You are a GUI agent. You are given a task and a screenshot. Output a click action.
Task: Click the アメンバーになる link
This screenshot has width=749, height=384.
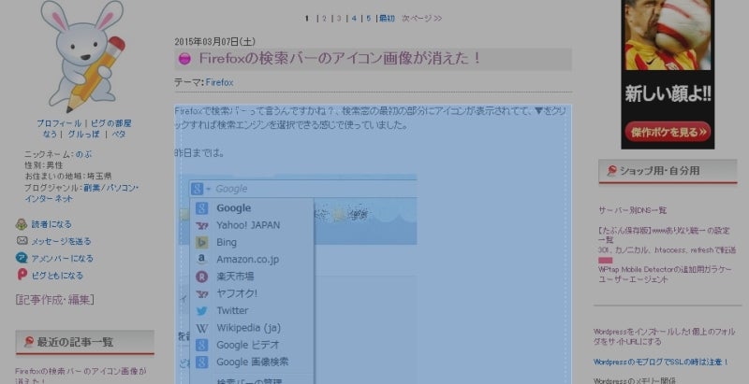pyautogui.click(x=63, y=258)
